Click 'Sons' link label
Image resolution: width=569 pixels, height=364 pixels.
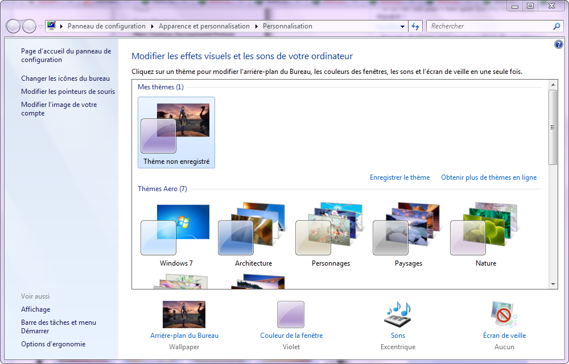coord(398,336)
